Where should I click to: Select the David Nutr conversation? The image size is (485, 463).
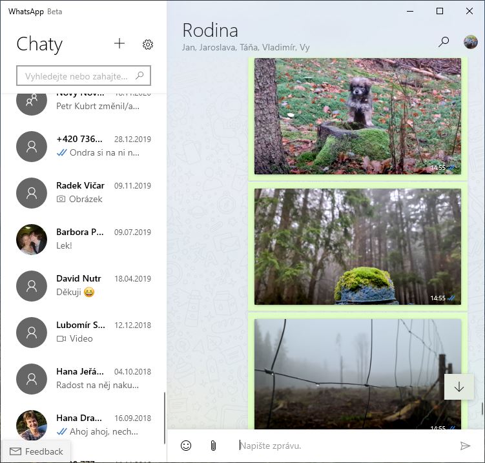83,286
